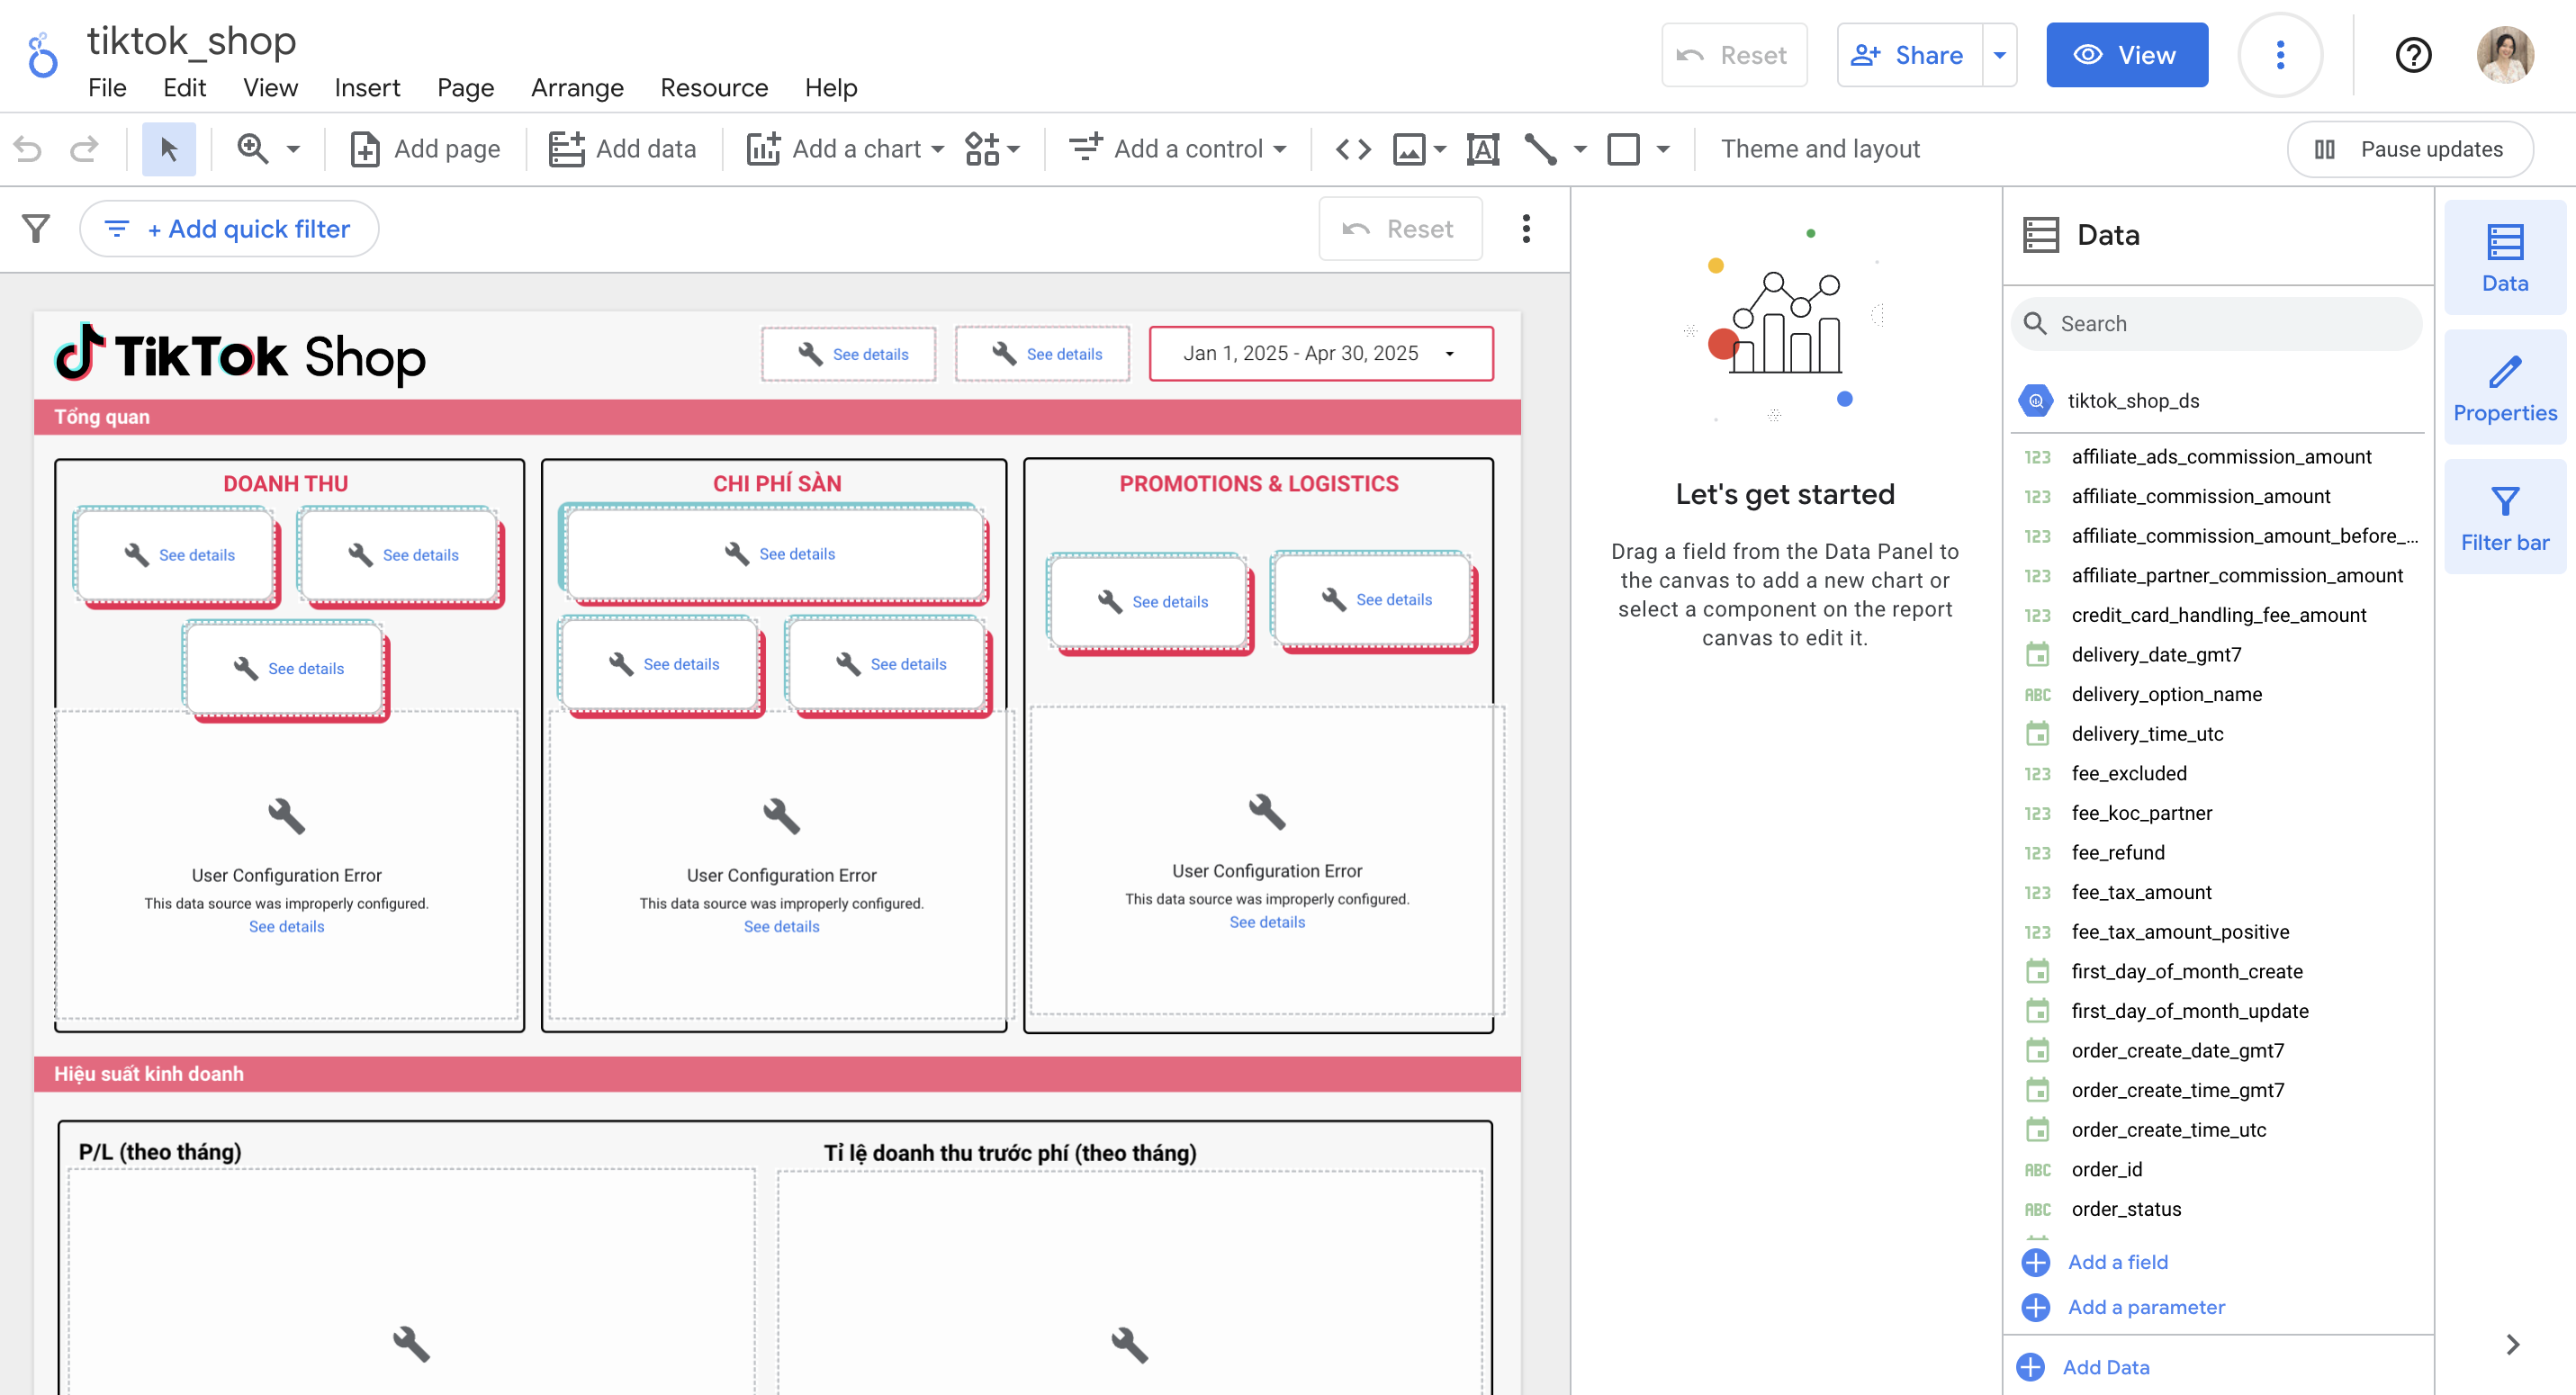Collapse the side panel chevron arrow
The height and width of the screenshot is (1395, 2576).
pos(2512,1345)
